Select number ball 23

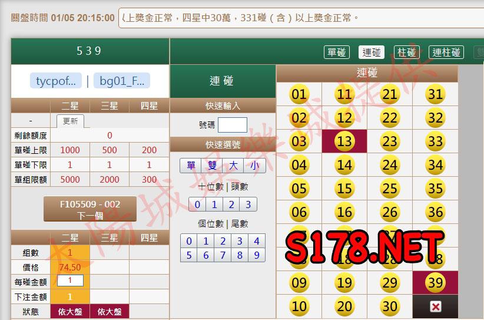pyautogui.click(x=390, y=141)
